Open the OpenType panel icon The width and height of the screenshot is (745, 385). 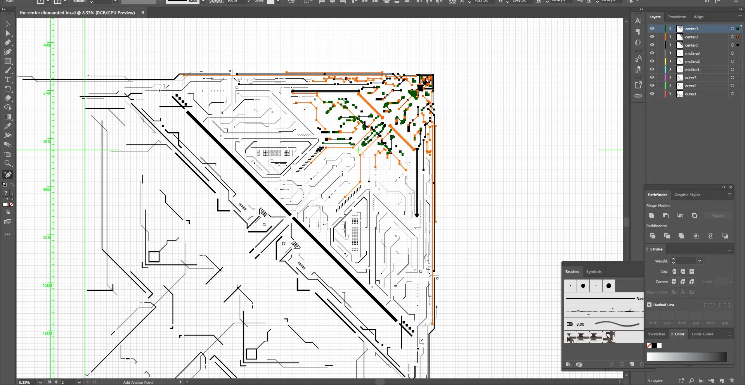(x=638, y=43)
